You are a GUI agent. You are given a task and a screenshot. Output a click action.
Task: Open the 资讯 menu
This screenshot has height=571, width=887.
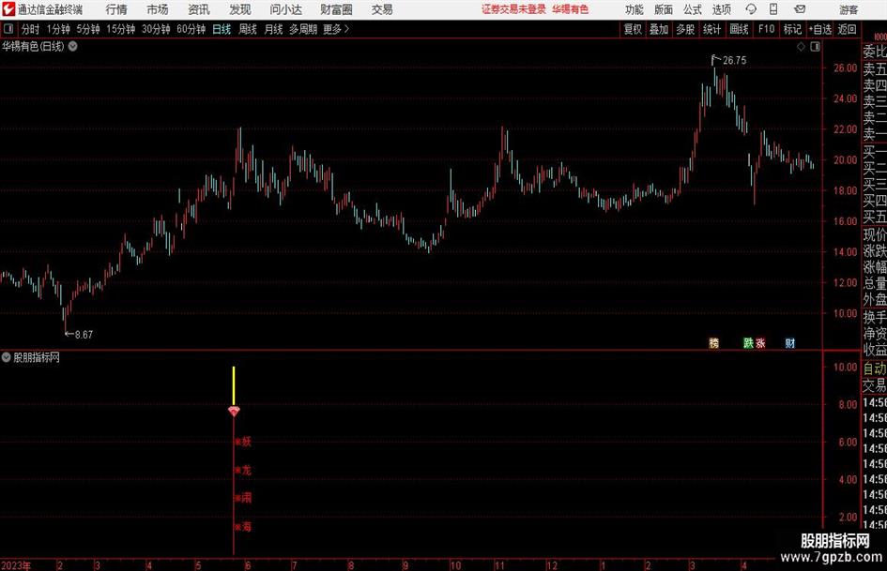pos(199,9)
